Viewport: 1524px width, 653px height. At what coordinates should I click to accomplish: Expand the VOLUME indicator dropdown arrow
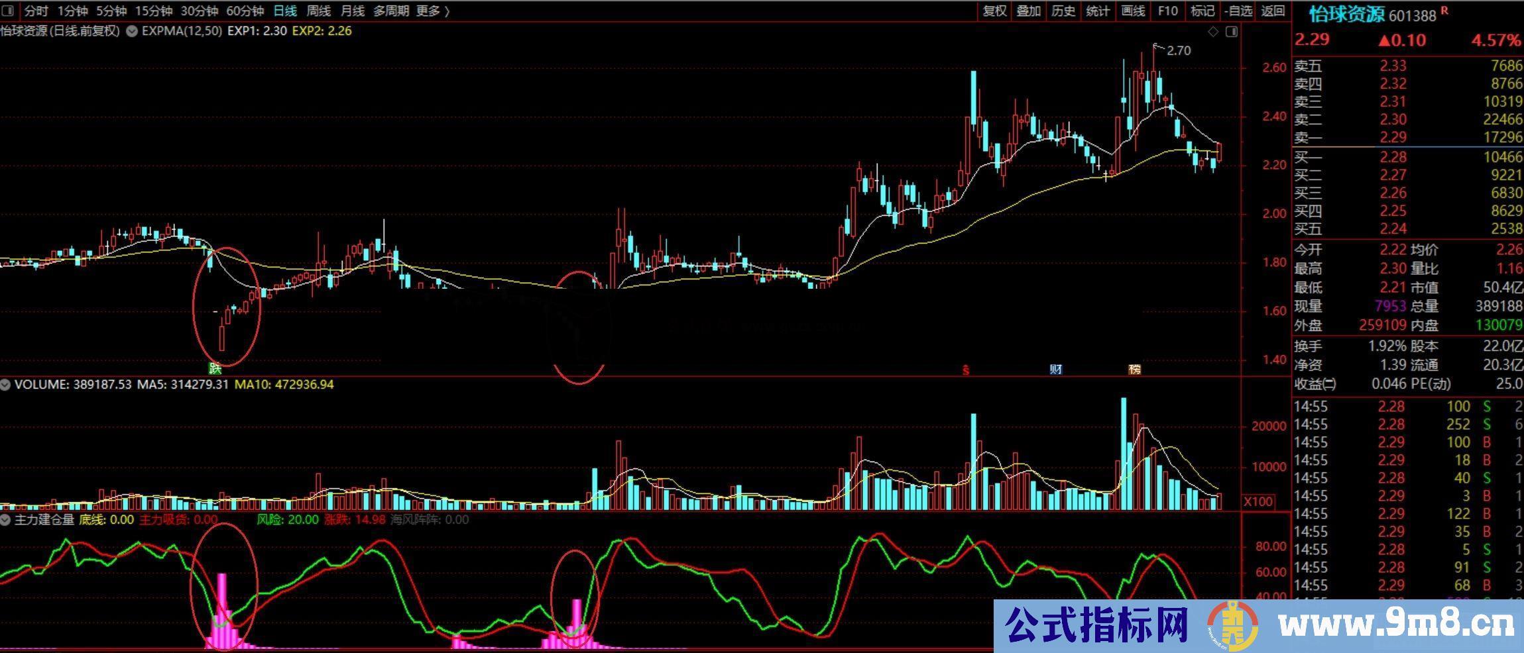(x=6, y=384)
